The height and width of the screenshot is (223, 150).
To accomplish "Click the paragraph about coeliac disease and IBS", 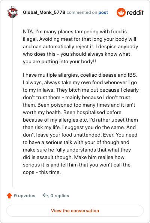I will [x=81, y=123].
